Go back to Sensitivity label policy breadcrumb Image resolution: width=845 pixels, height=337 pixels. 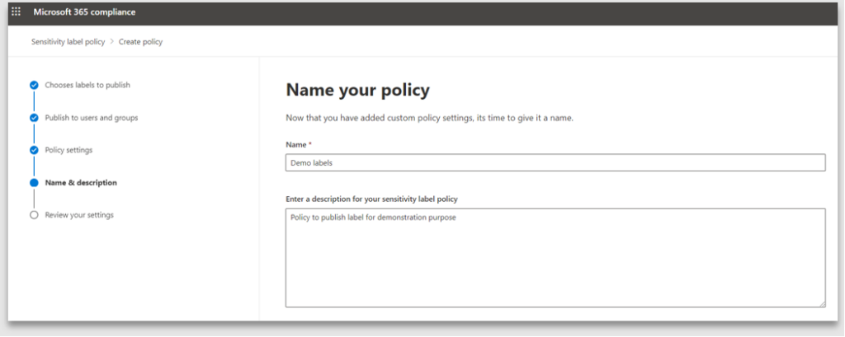[x=68, y=42]
